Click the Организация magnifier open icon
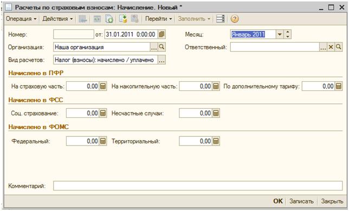349x211 pixels. [161, 47]
